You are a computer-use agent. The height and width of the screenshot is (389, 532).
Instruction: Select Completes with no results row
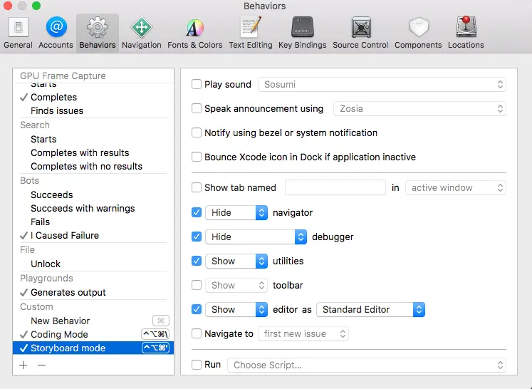pyautogui.click(x=93, y=166)
